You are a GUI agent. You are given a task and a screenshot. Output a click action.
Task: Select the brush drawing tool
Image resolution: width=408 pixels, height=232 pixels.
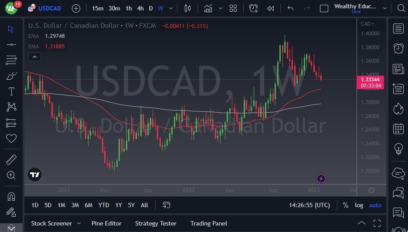11,76
